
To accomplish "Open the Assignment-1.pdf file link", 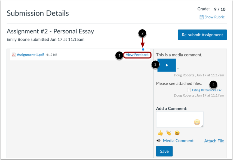I will (30, 55).
